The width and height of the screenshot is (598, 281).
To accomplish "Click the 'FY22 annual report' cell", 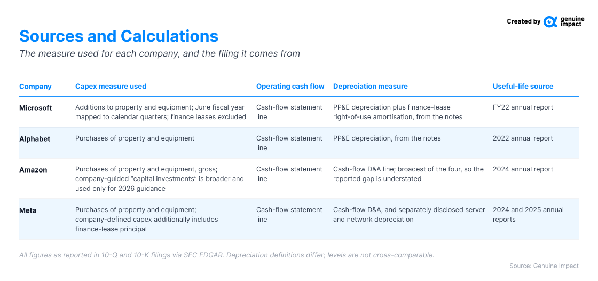I will (523, 107).
